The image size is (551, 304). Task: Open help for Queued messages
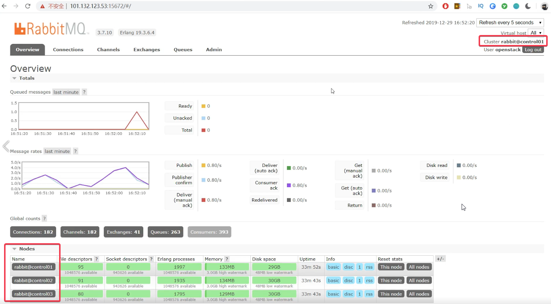click(84, 92)
